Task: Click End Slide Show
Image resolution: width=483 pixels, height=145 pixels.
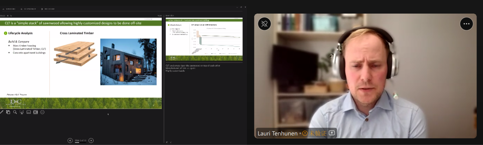Action: pyautogui.click(x=47, y=9)
